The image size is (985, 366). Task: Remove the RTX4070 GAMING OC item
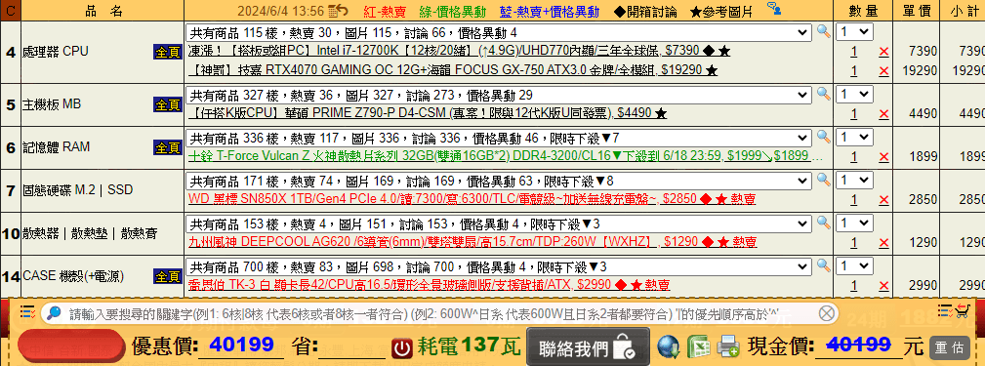pos(883,71)
